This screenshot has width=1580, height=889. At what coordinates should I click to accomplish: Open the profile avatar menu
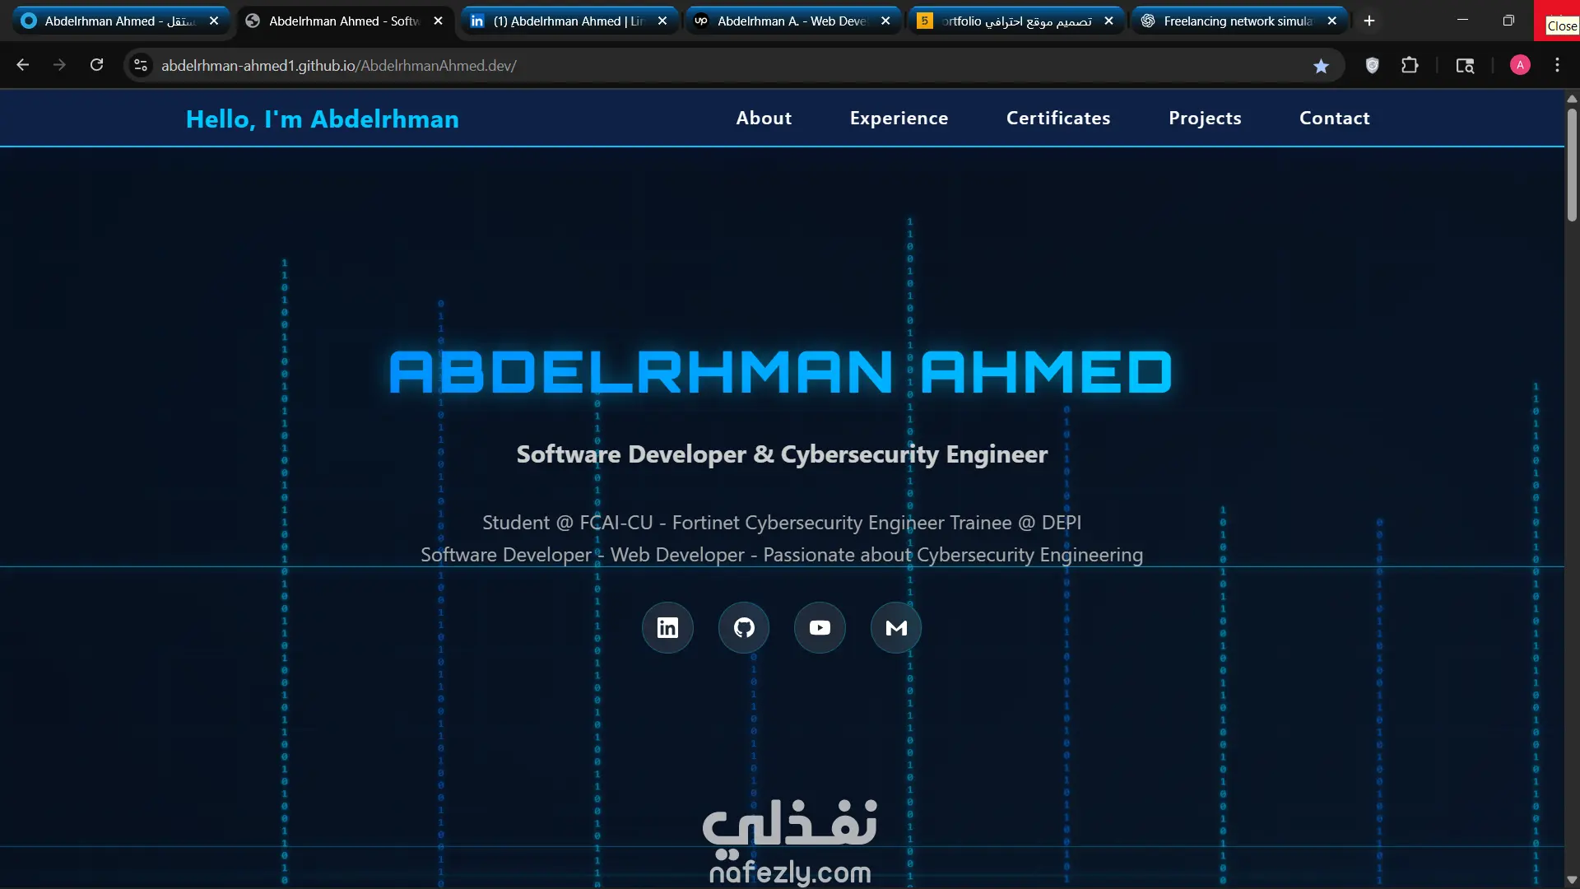(1520, 65)
